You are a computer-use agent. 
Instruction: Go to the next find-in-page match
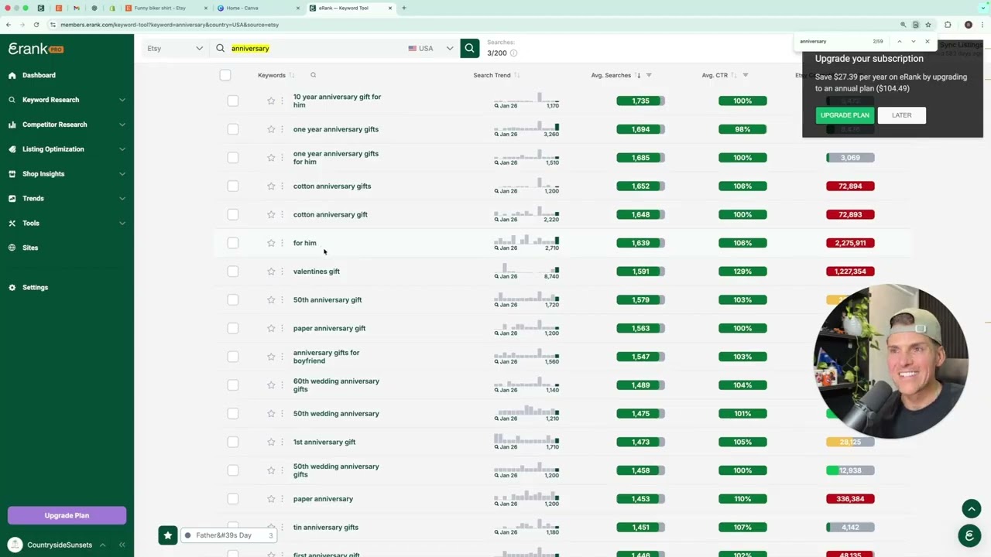tap(913, 41)
